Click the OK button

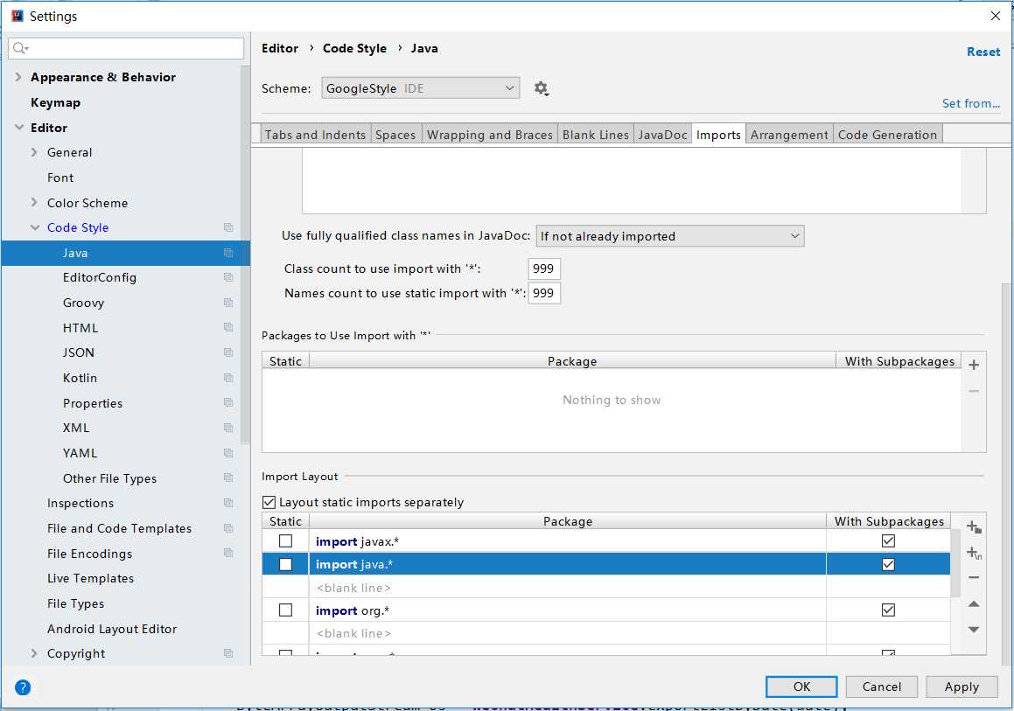tap(801, 687)
